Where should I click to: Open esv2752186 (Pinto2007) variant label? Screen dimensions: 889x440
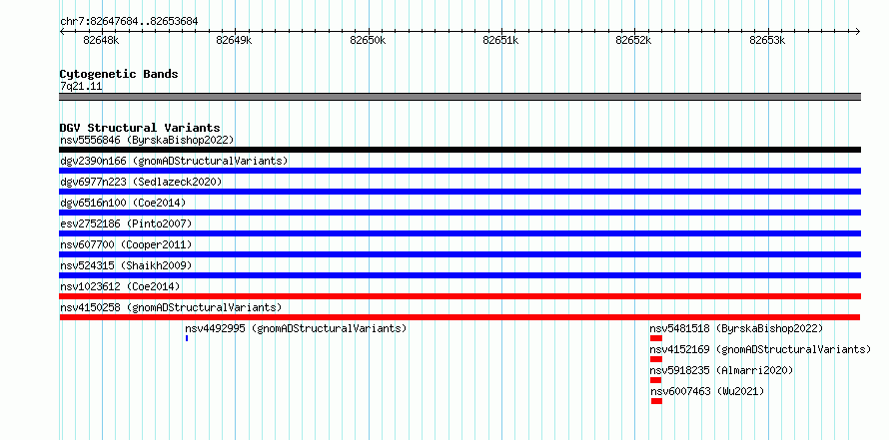click(126, 223)
